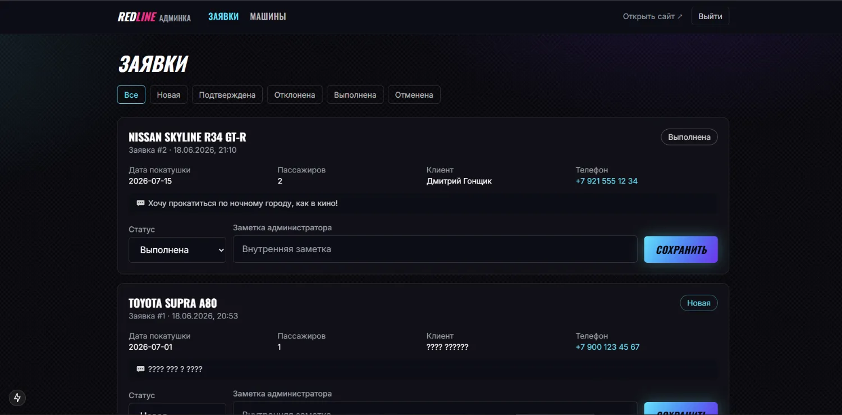Click the comment bubble icon in Toyota request

[141, 370]
